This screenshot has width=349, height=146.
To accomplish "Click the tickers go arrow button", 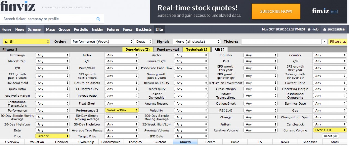I will tap(324, 42).
